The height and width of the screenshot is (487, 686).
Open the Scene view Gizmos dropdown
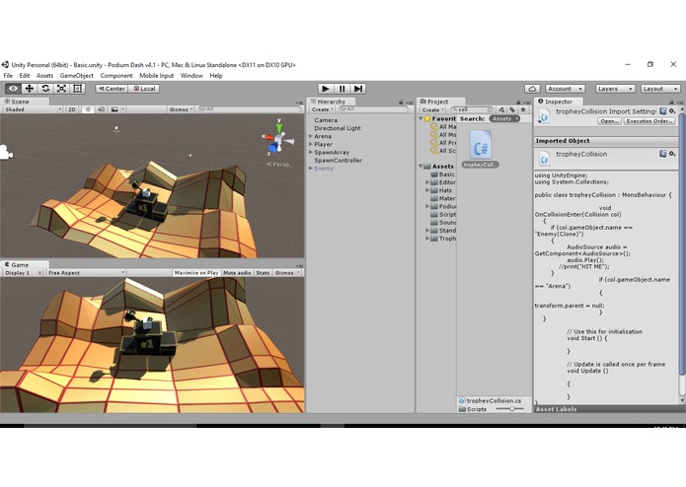181,109
